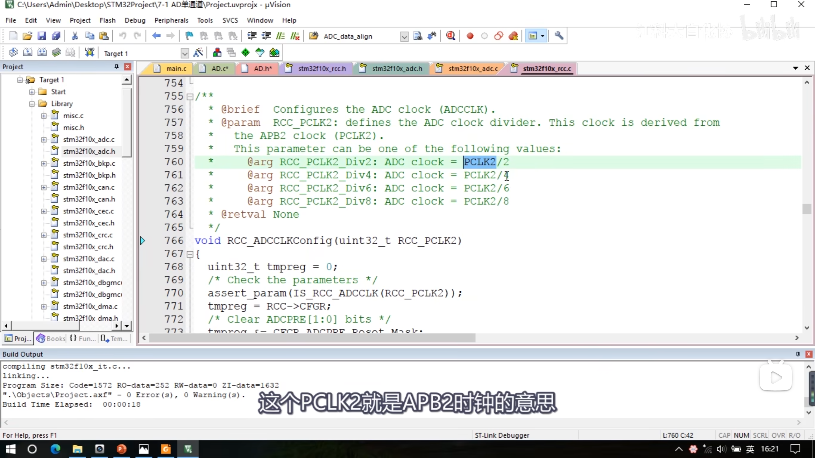Expand stm32f10x_adc.c dependencies
815x458 pixels.
click(44, 140)
